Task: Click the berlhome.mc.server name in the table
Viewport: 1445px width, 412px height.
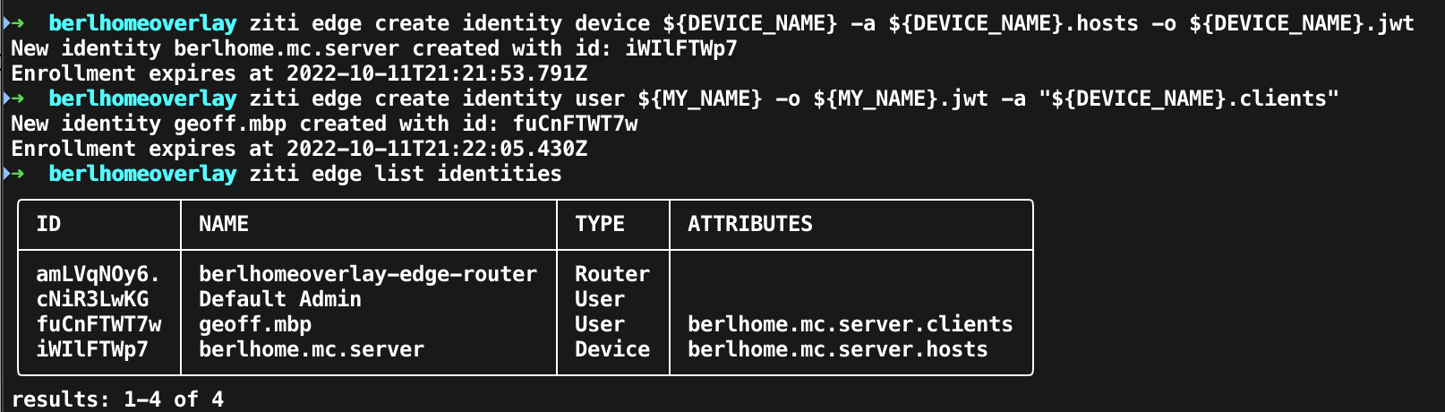Action: (312, 349)
